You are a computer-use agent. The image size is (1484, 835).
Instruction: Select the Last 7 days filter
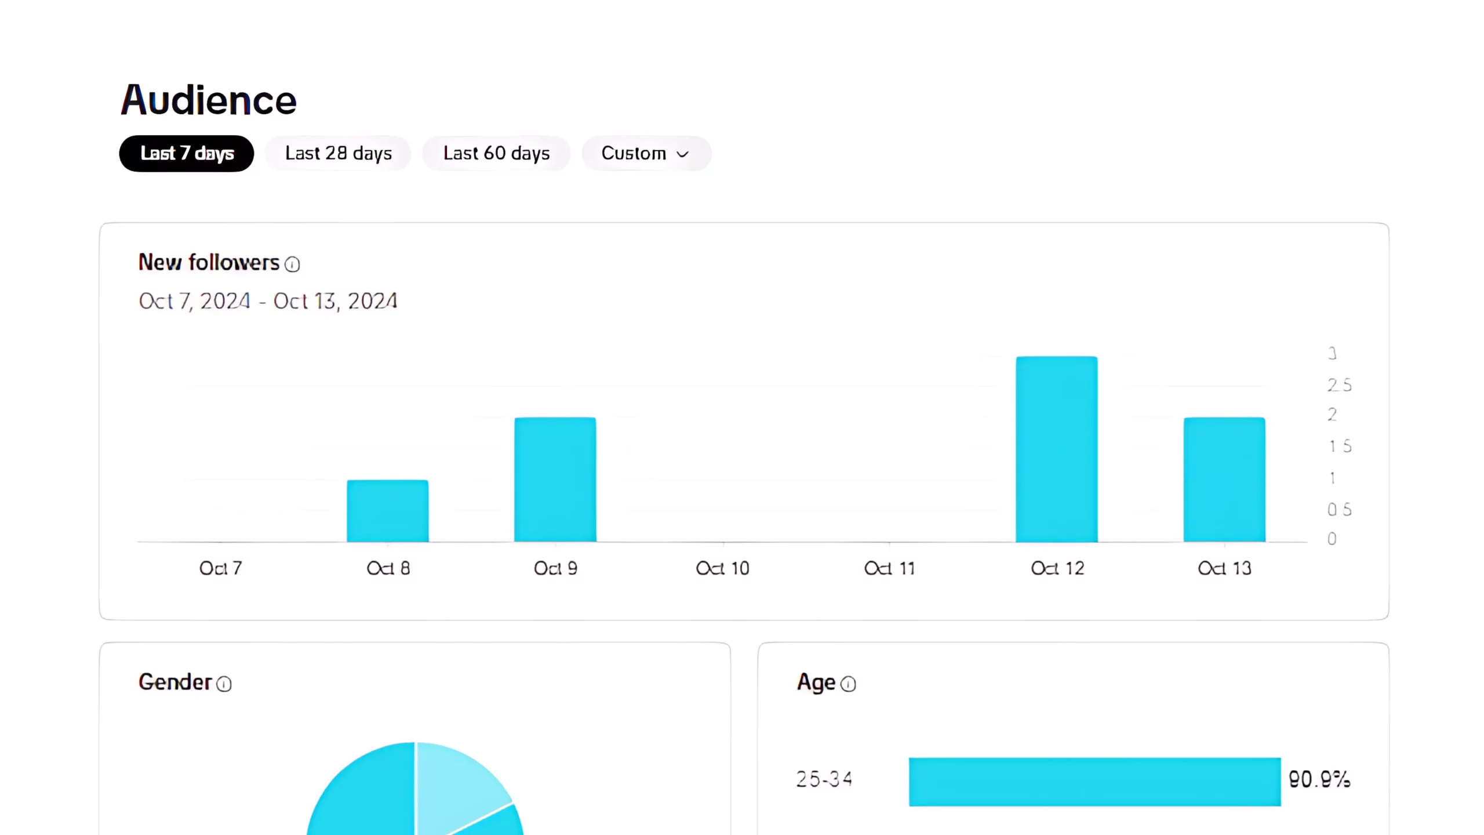(187, 154)
